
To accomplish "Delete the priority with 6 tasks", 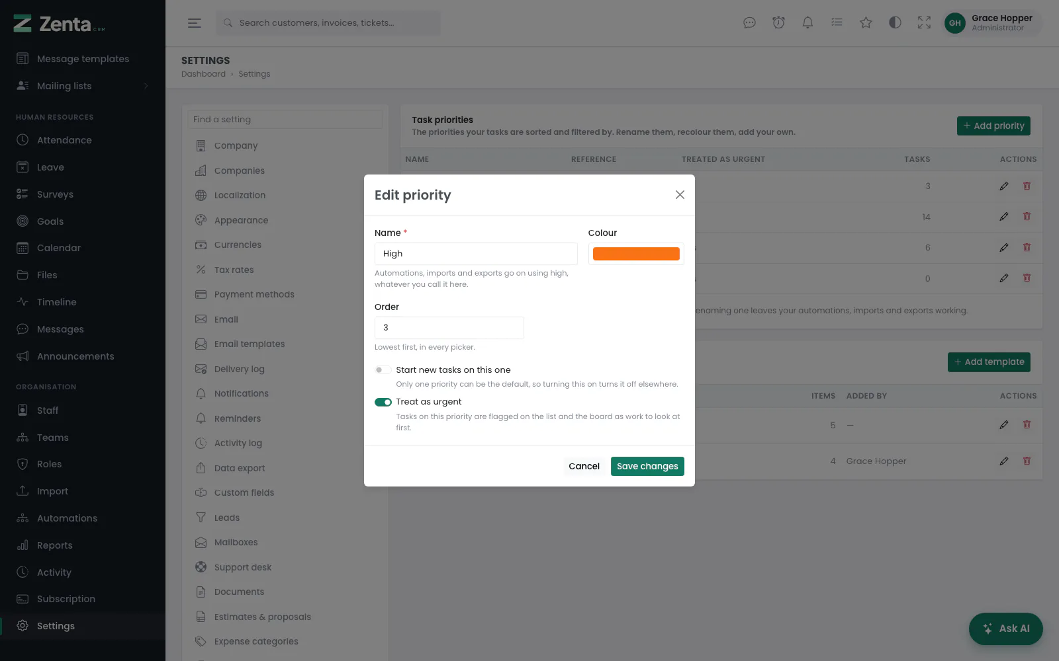I will point(1027,248).
